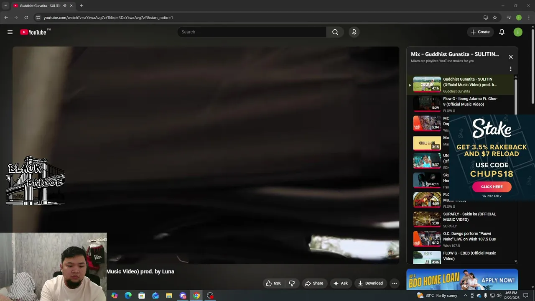Image resolution: width=535 pixels, height=301 pixels.
Task: Open the 4:09 FLOW G thumbnail video
Action: coord(427,200)
